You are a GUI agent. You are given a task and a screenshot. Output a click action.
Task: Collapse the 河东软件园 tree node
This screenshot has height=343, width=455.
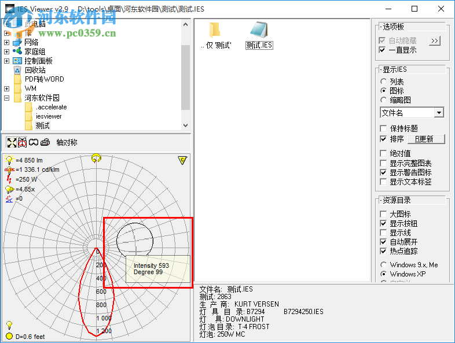pos(7,98)
